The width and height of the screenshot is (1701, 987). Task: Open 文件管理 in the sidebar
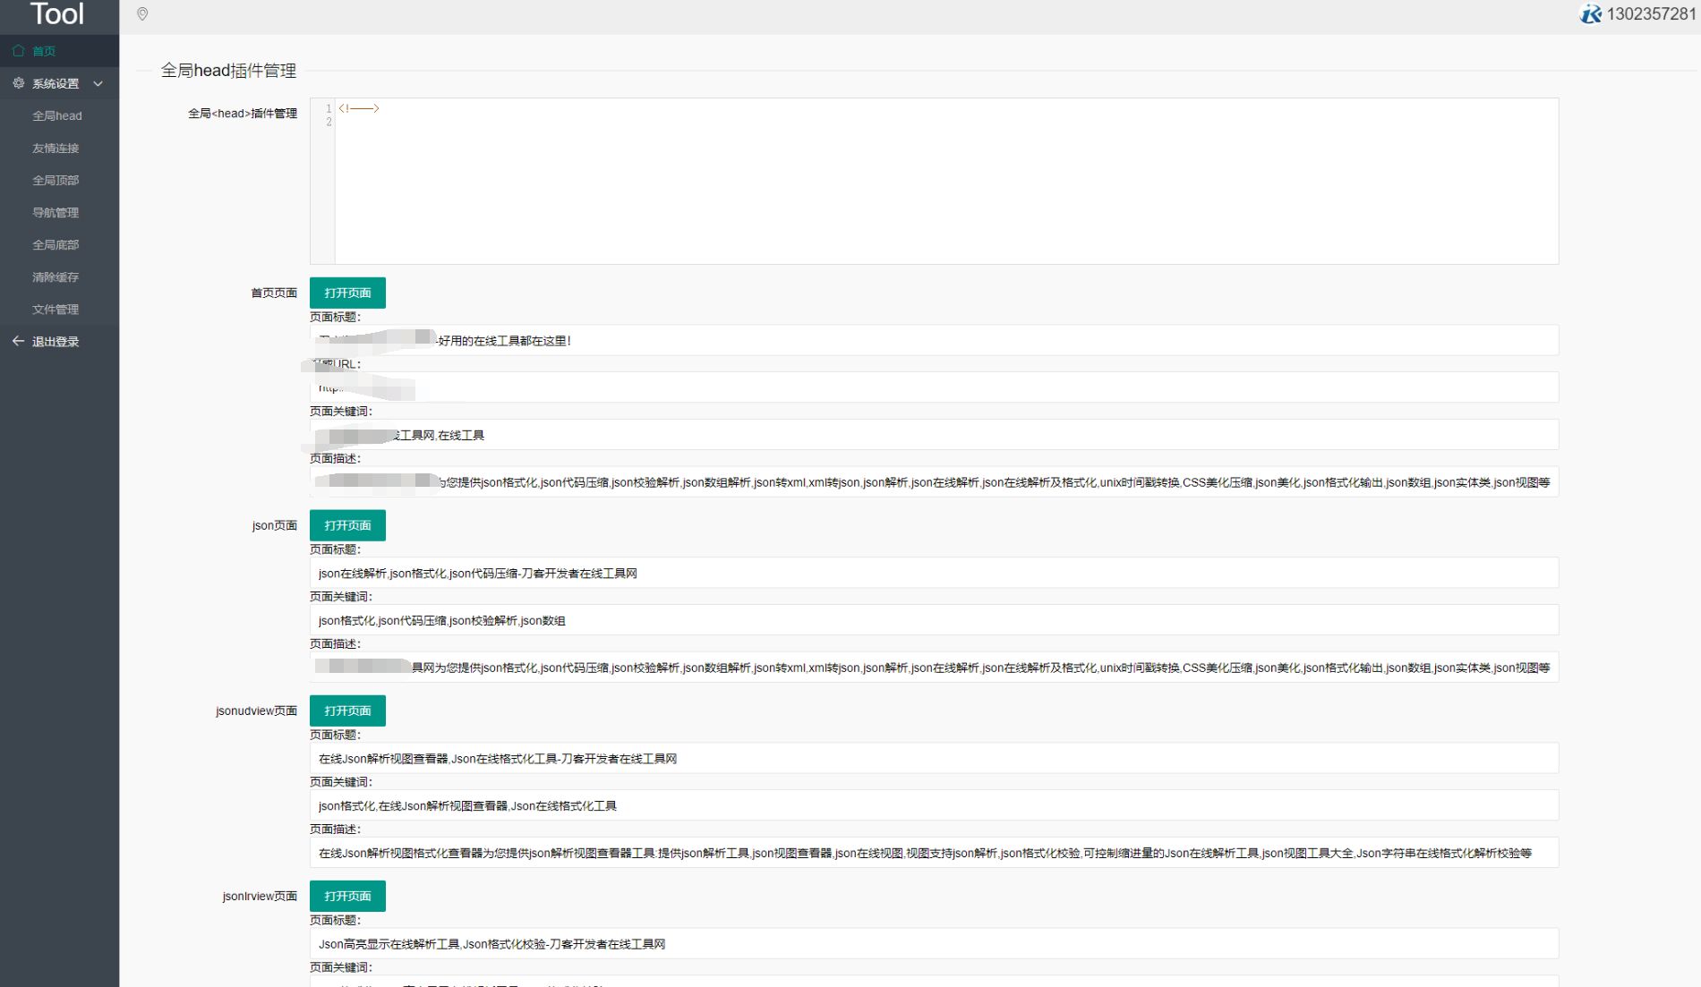[56, 309]
